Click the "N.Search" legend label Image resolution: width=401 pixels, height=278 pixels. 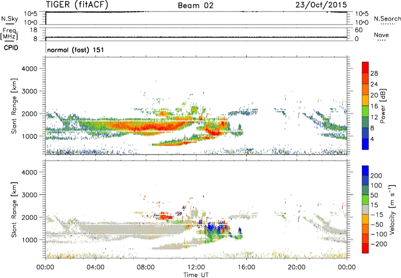point(387,19)
